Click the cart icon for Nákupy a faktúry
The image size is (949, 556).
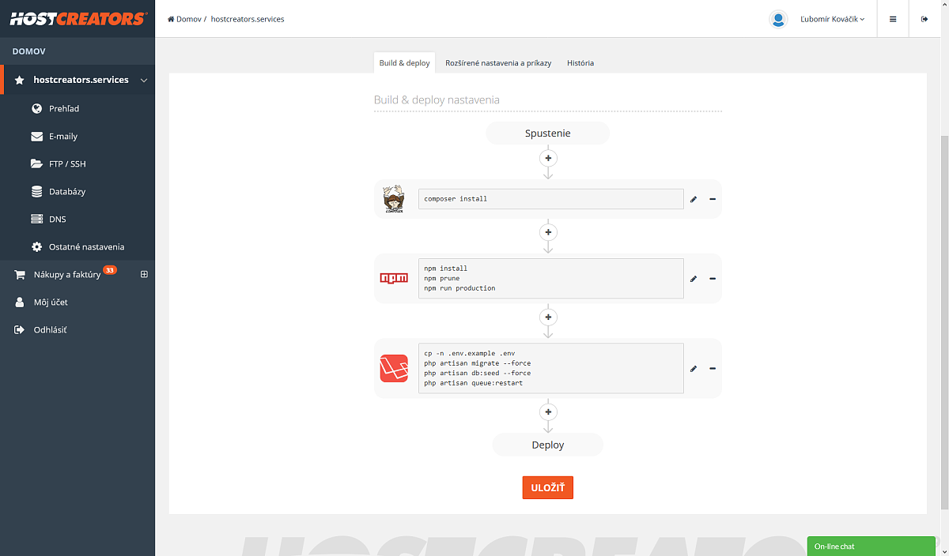20,274
